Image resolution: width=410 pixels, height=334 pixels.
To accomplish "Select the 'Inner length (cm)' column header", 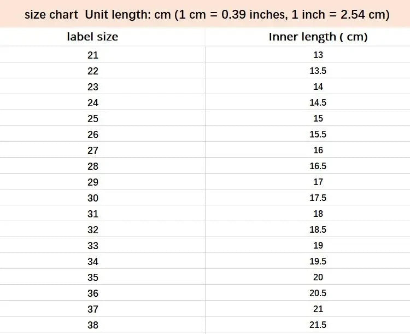I will (x=318, y=37).
